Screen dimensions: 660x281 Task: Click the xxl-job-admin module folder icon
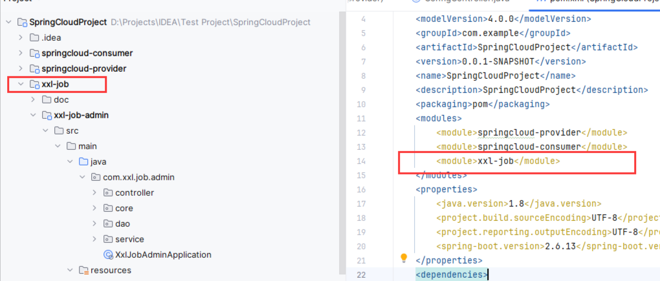point(47,115)
